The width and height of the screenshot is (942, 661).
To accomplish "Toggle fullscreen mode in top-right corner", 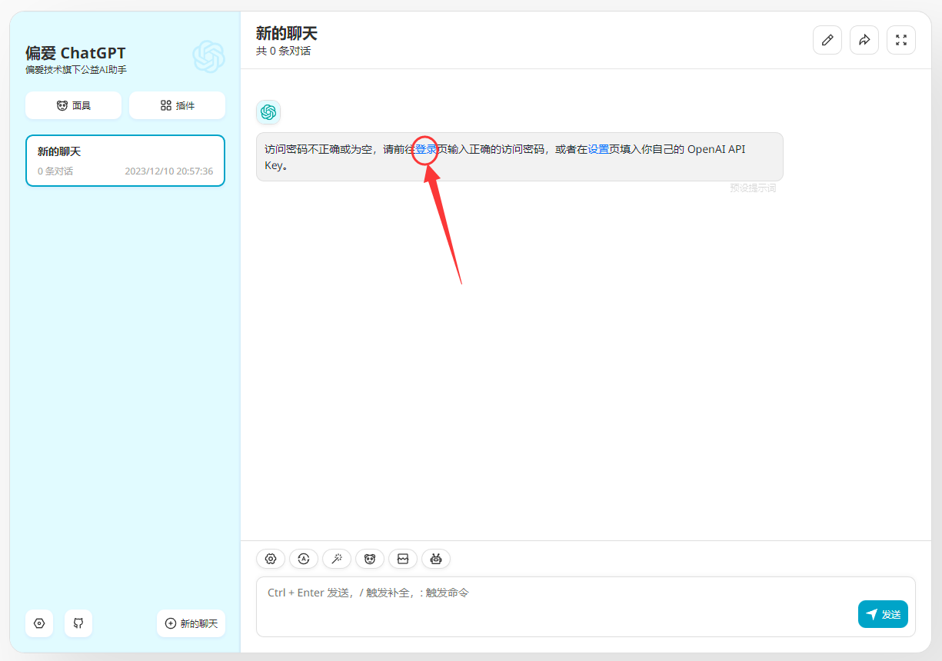I will point(901,40).
